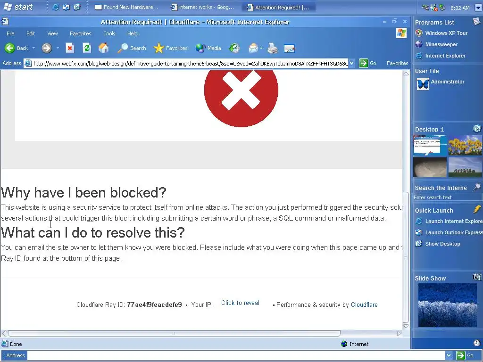Expand the Forward button history dropdown
483x362 pixels.
coord(58,48)
